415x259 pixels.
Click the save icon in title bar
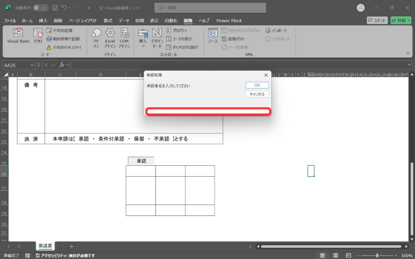click(x=54, y=8)
